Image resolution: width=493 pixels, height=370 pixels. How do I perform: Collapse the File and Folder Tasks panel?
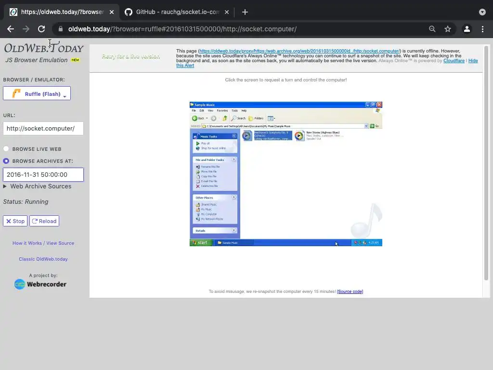coord(234,159)
